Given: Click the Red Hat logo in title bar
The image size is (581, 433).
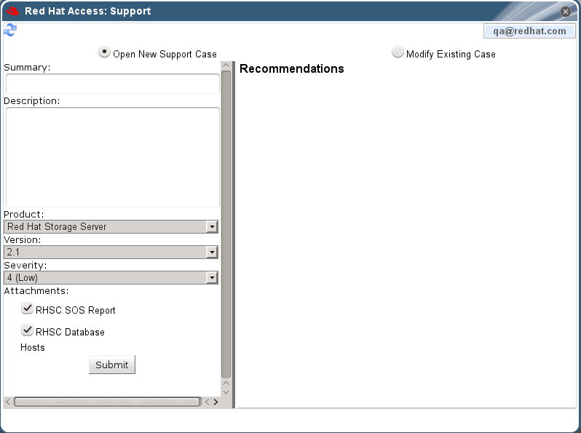Looking at the screenshot, I should pos(12,12).
